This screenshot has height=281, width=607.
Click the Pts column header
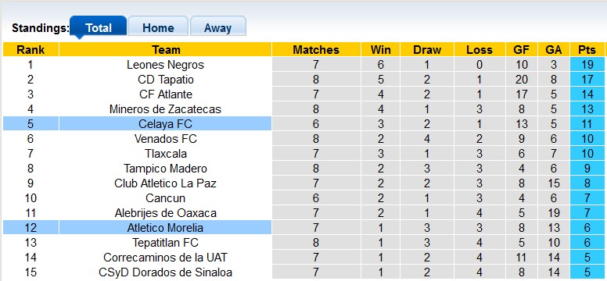587,49
